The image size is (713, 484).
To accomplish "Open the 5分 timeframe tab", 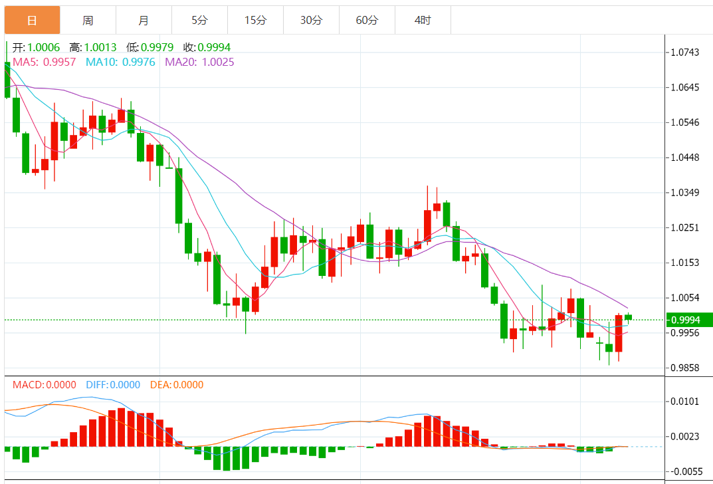I will tap(199, 20).
